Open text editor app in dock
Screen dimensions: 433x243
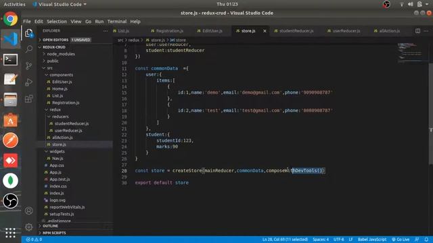point(11,80)
